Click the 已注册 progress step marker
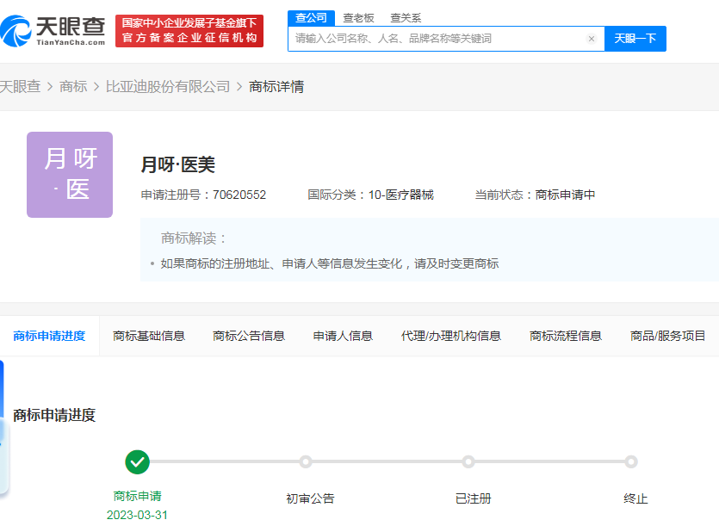This screenshot has width=719, height=526. pyautogui.click(x=468, y=461)
